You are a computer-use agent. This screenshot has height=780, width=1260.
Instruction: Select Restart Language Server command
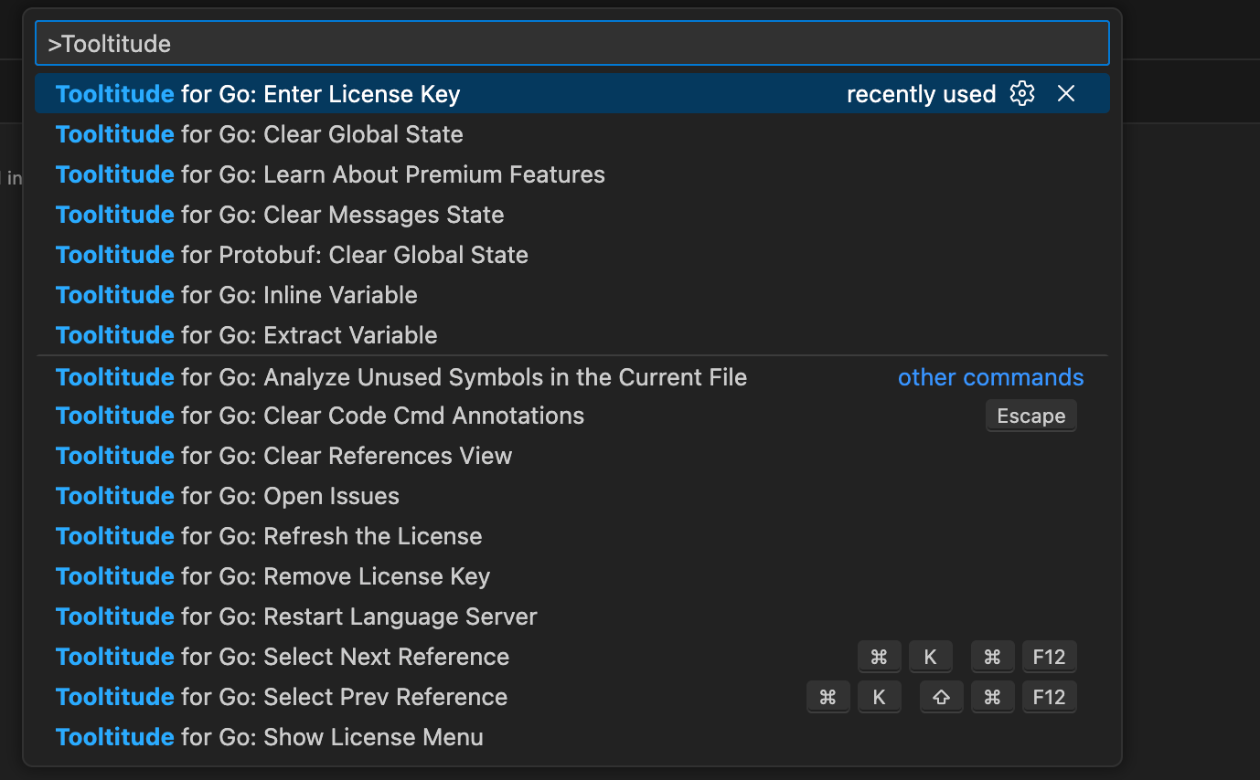(297, 616)
